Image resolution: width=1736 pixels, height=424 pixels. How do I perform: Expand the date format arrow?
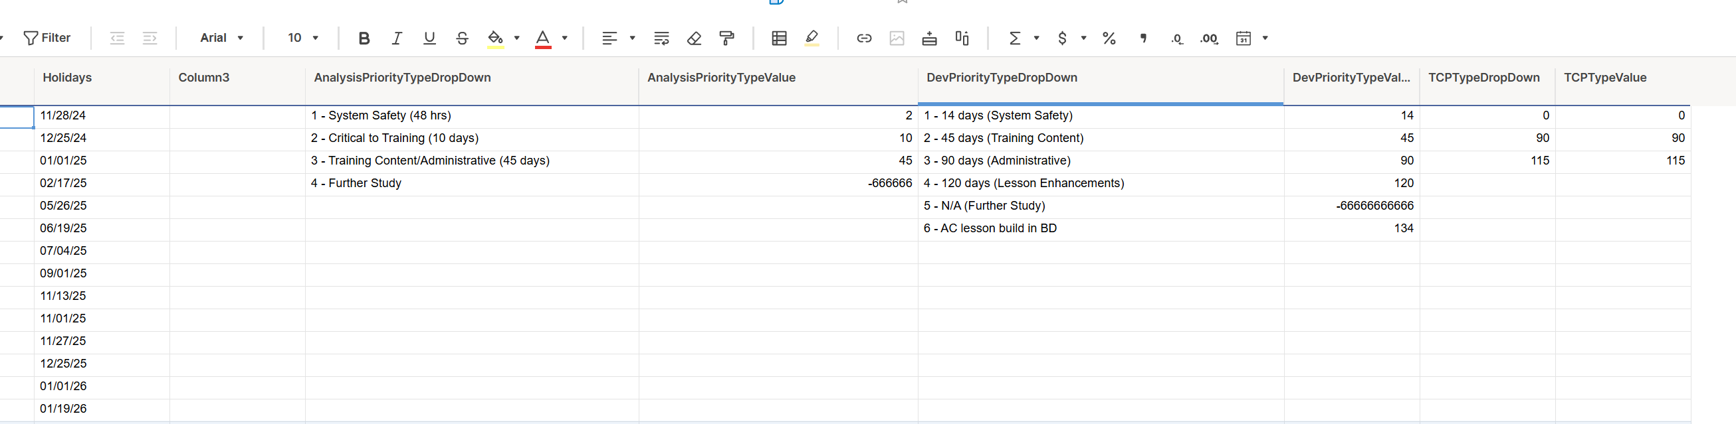[1265, 38]
